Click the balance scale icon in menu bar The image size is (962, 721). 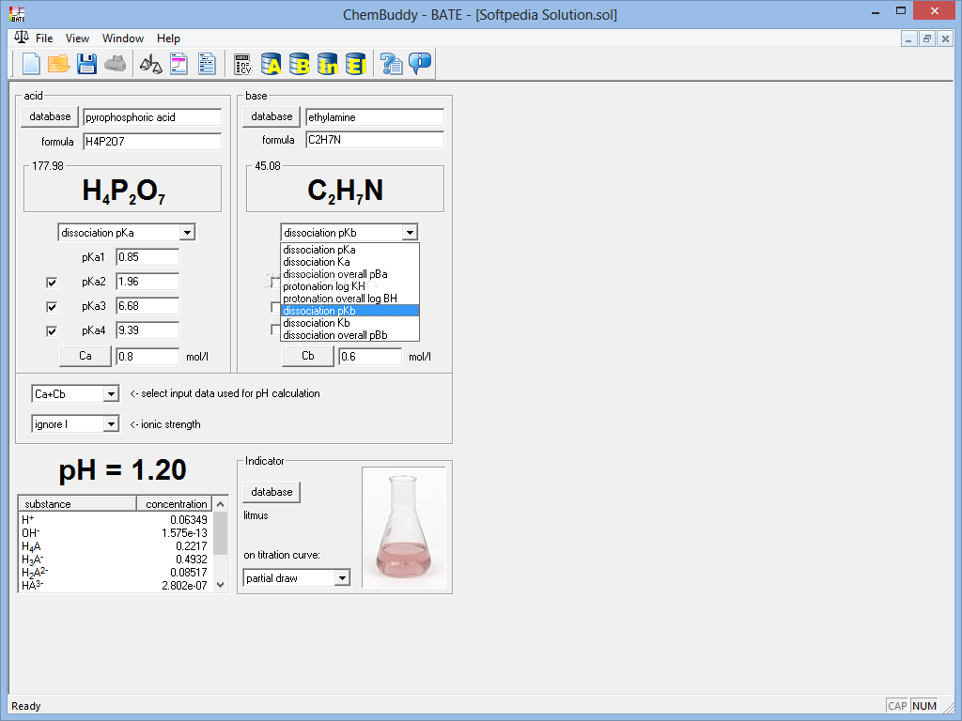[22, 38]
